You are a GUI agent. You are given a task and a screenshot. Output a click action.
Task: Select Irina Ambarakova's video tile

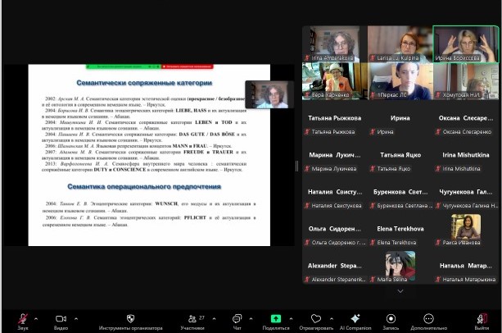[335, 44]
